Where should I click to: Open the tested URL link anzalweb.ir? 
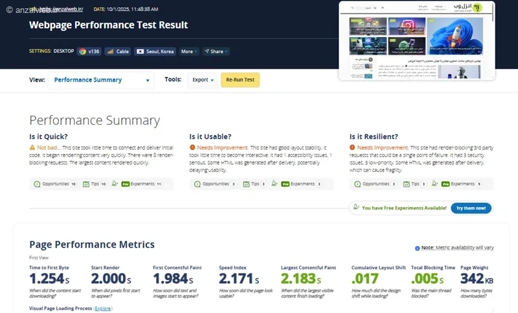(x=62, y=9)
